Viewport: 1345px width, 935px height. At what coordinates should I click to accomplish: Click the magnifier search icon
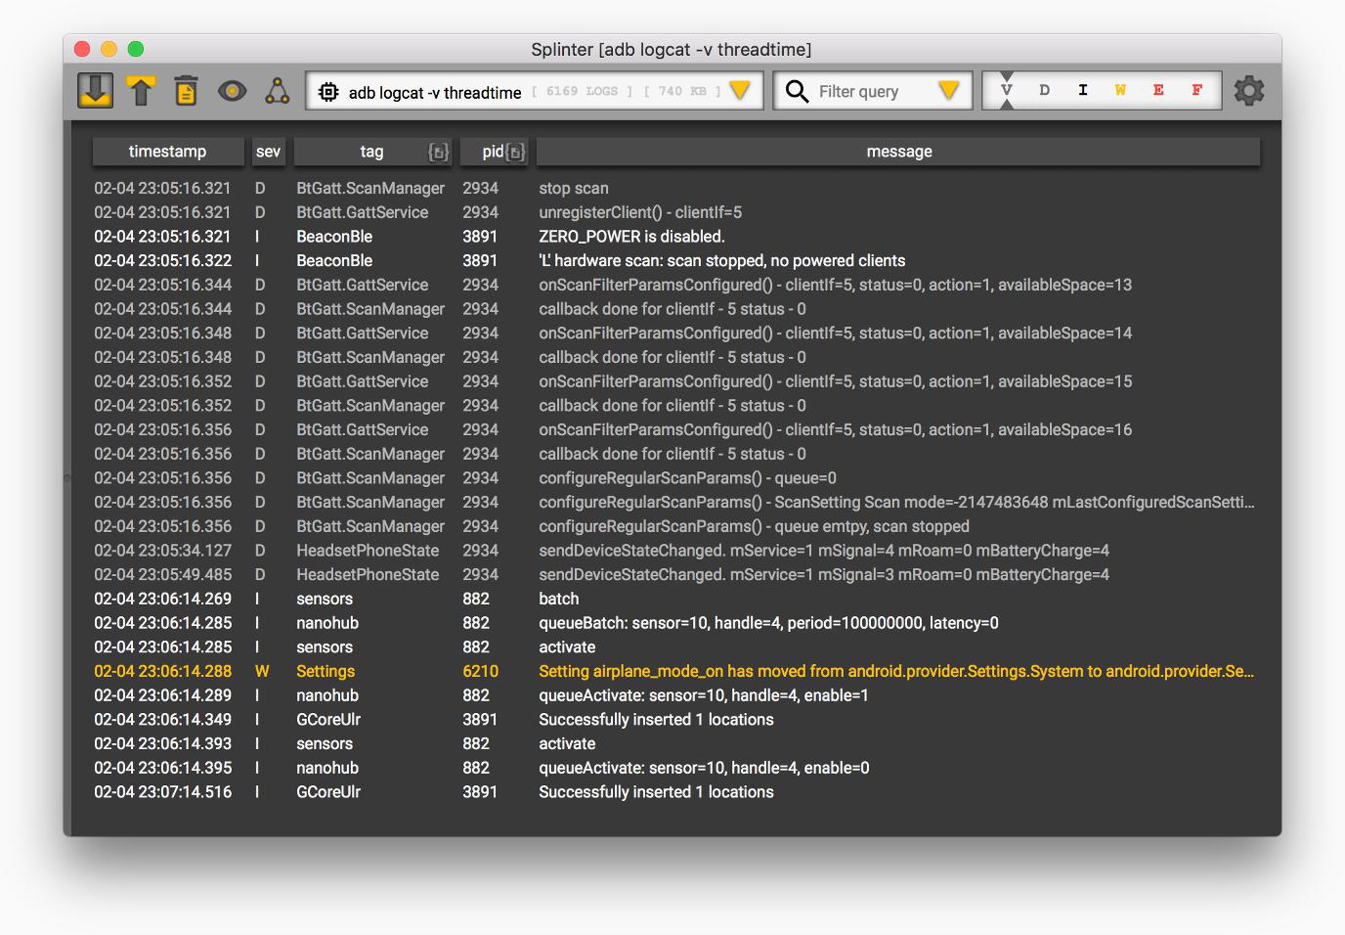point(797,91)
